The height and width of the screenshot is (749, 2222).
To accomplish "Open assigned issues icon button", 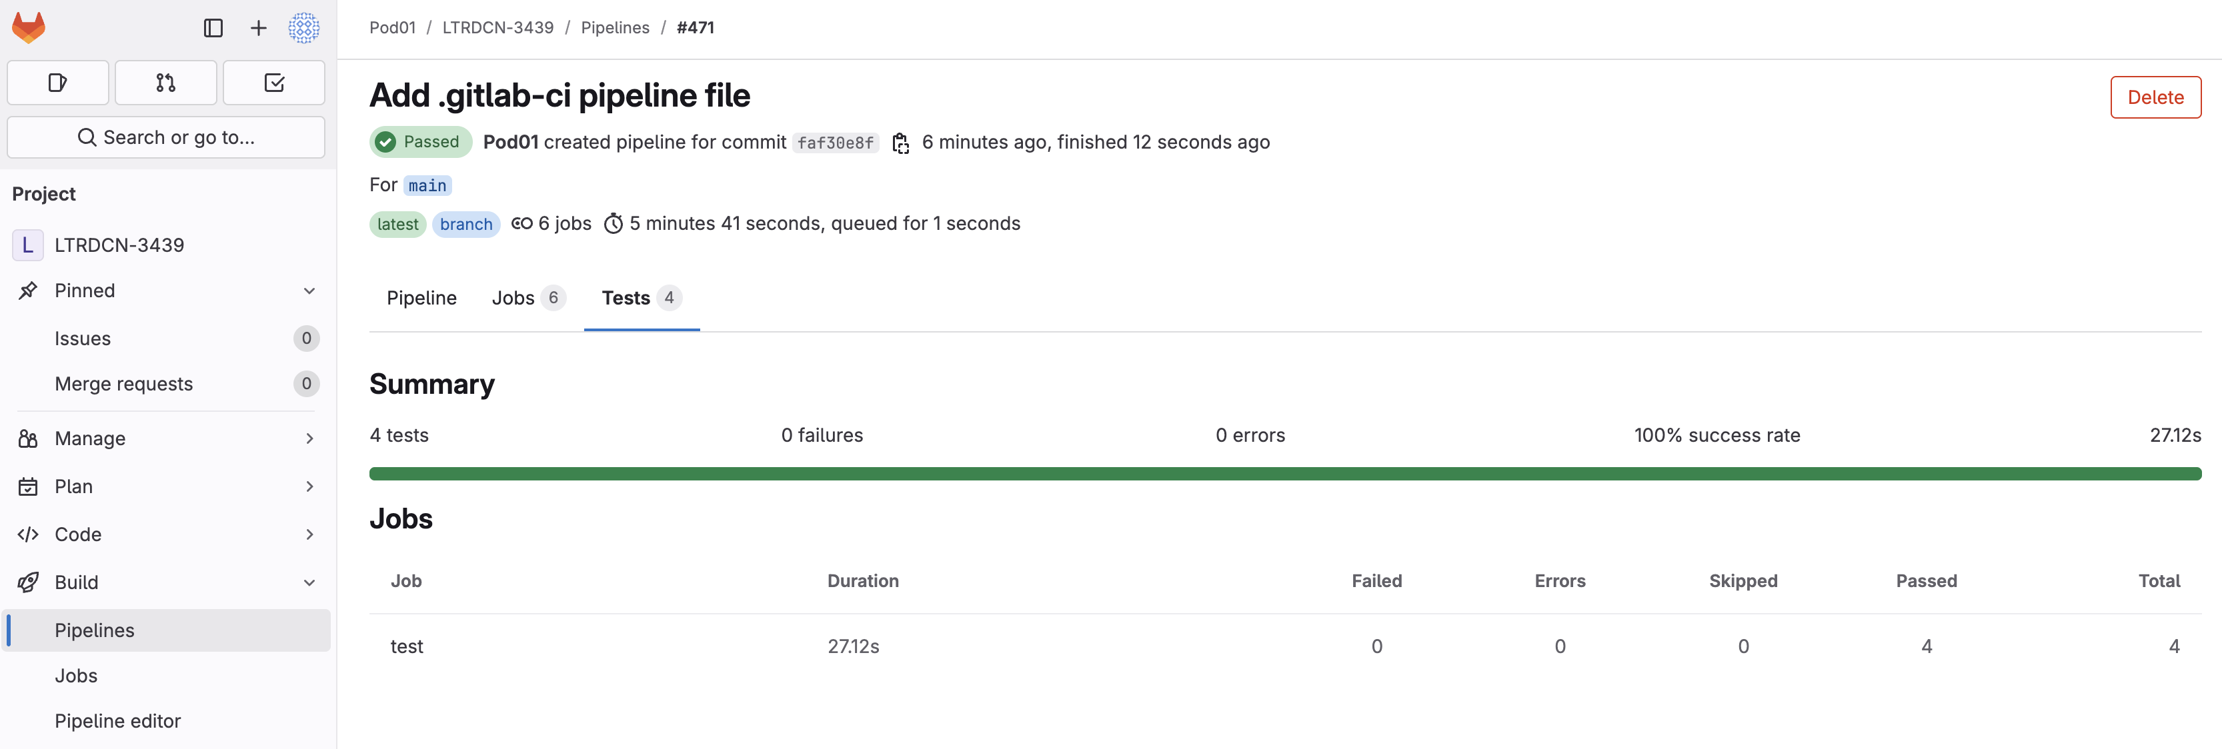I will click(x=58, y=83).
